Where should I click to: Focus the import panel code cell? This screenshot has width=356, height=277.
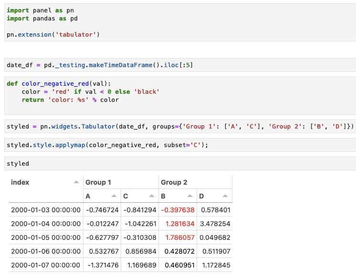tap(180, 22)
